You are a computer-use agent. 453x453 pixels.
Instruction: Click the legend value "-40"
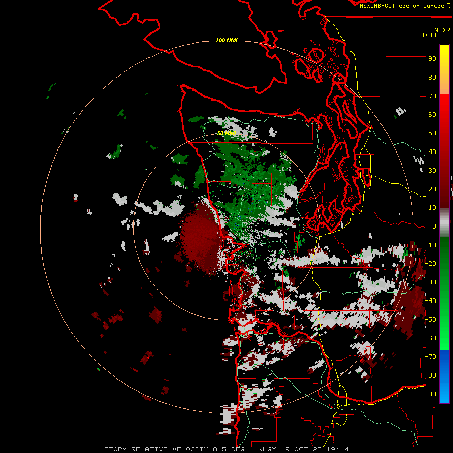[430, 301]
